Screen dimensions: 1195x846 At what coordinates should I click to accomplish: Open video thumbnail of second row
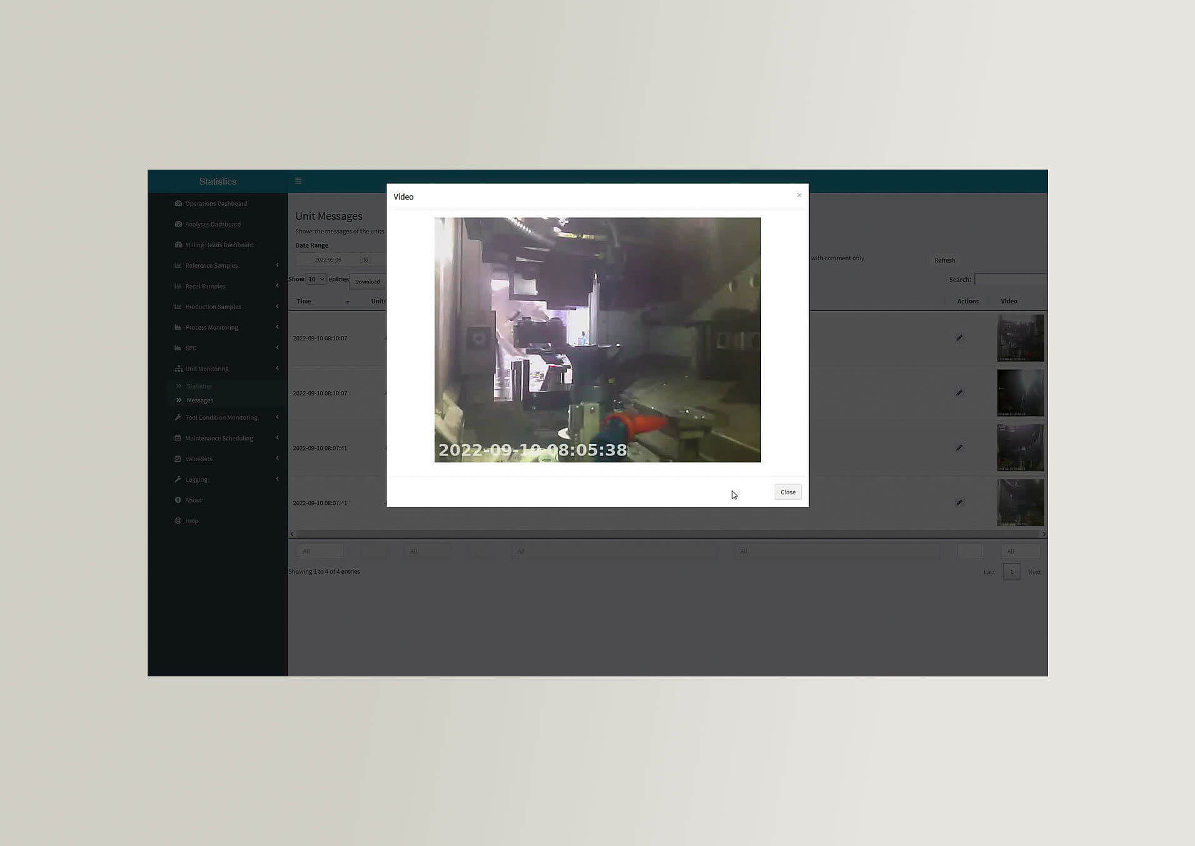click(1021, 393)
